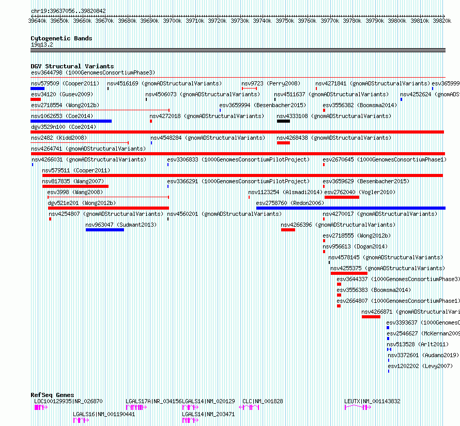This screenshot has height=426, width=460.
Task: Open the esv2546627 McKernan2009 label
Action: [x=423, y=333]
